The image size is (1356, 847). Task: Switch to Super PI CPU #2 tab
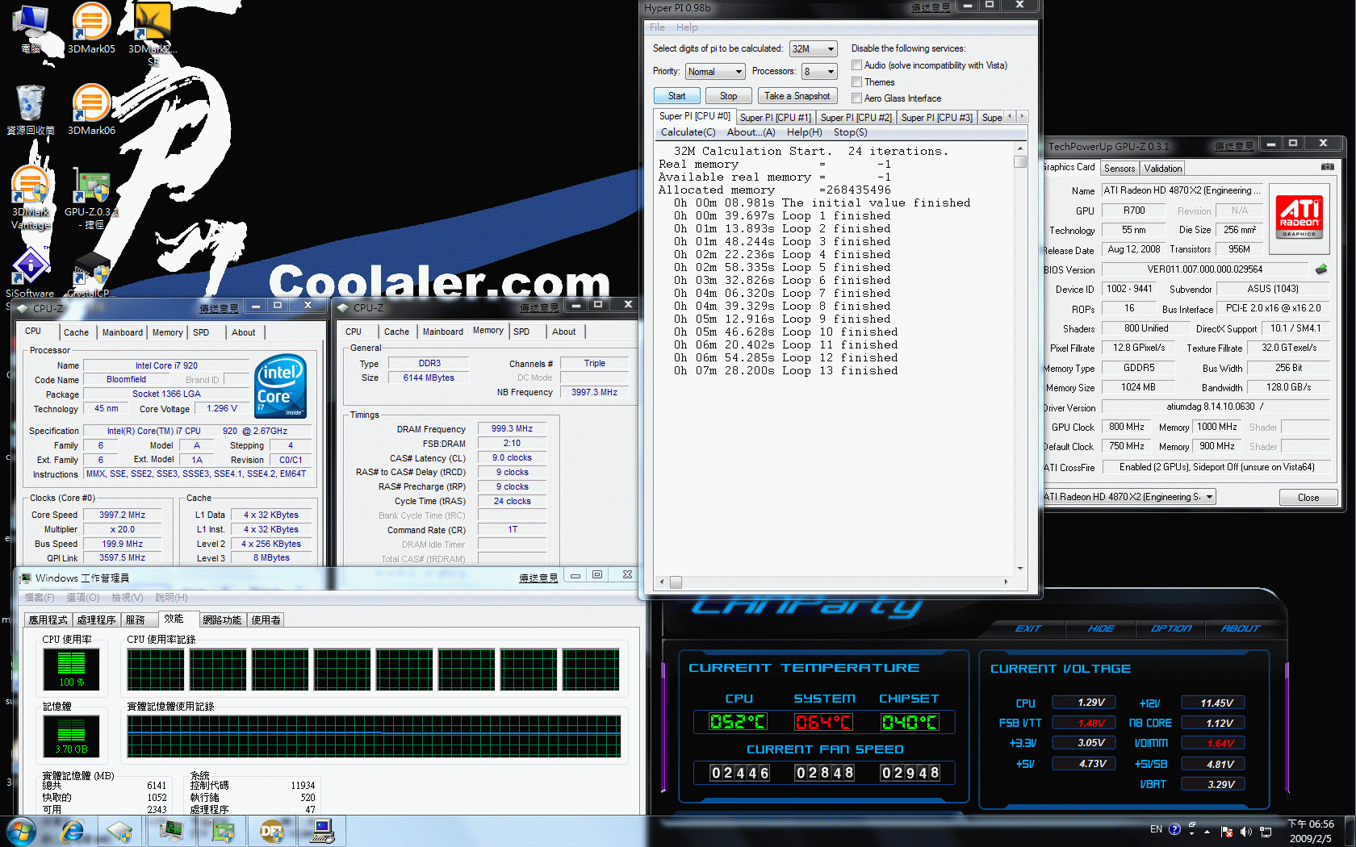pyautogui.click(x=856, y=118)
